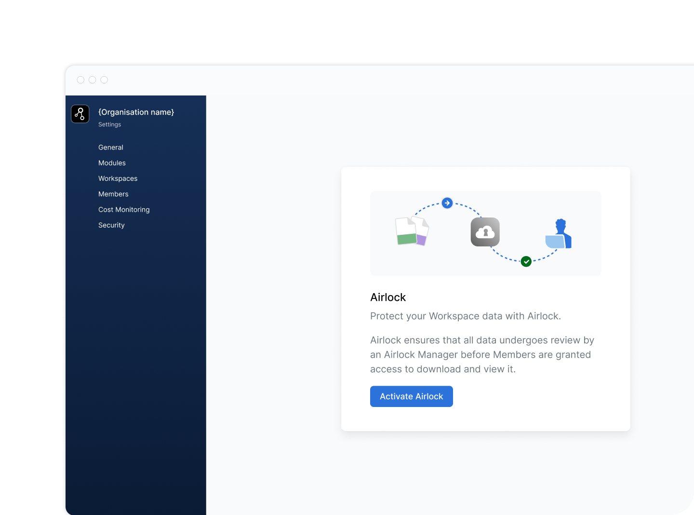Click the "Protect your Workspace data" text
The width and height of the screenshot is (694, 515).
(x=465, y=316)
